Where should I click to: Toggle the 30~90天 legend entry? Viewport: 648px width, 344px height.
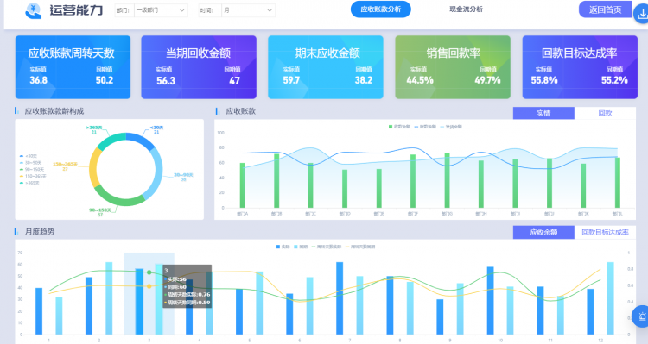click(x=30, y=163)
